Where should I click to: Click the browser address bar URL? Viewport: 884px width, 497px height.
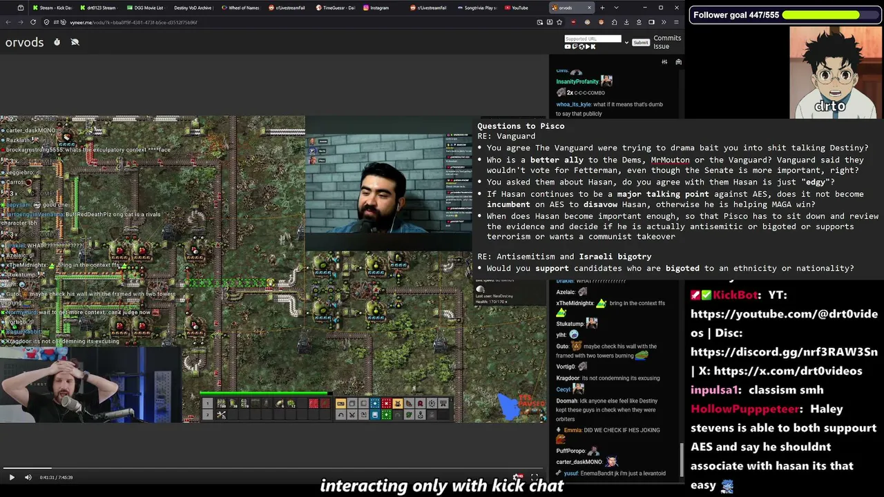coord(133,22)
